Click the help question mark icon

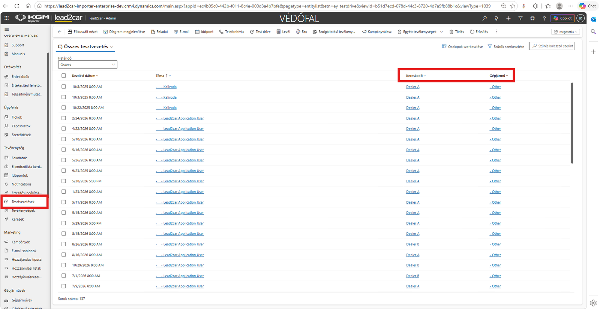544,18
